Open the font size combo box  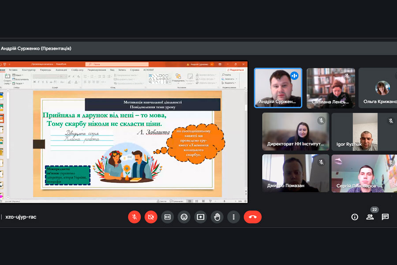click(63, 76)
